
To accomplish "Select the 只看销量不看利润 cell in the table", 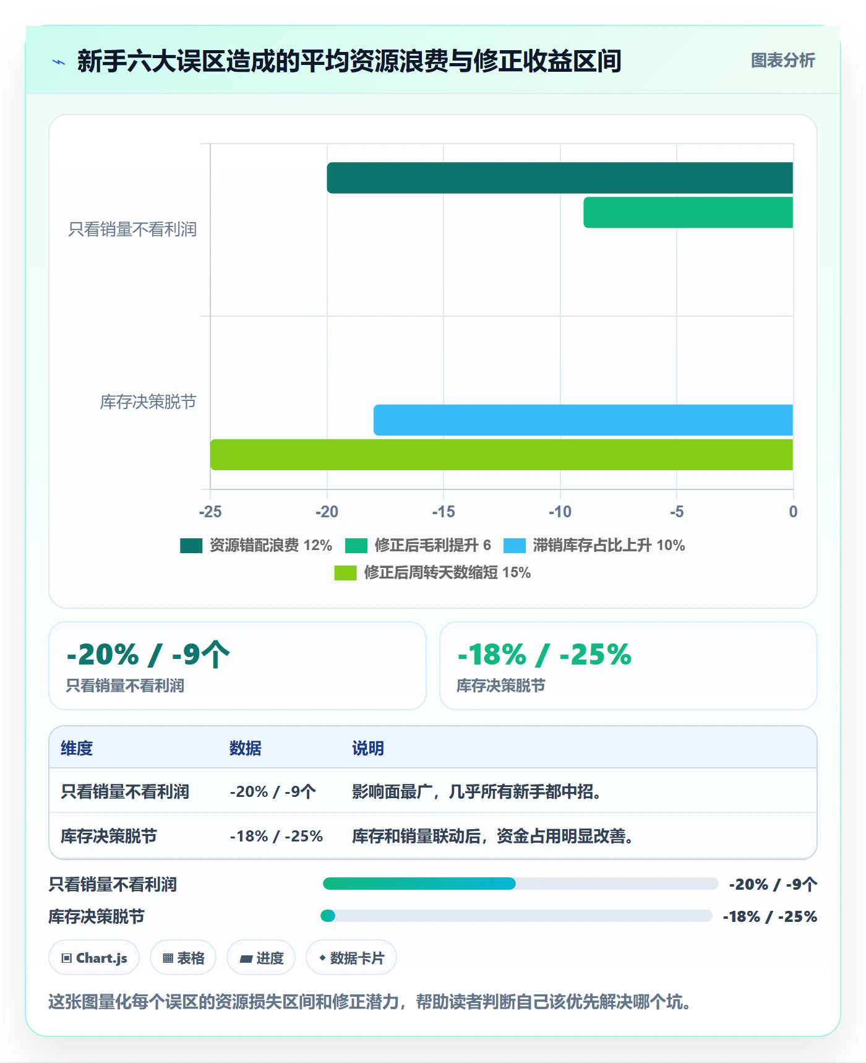I will tap(125, 791).
